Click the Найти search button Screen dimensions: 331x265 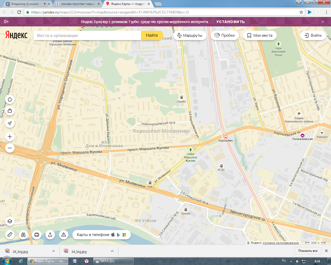click(x=152, y=35)
